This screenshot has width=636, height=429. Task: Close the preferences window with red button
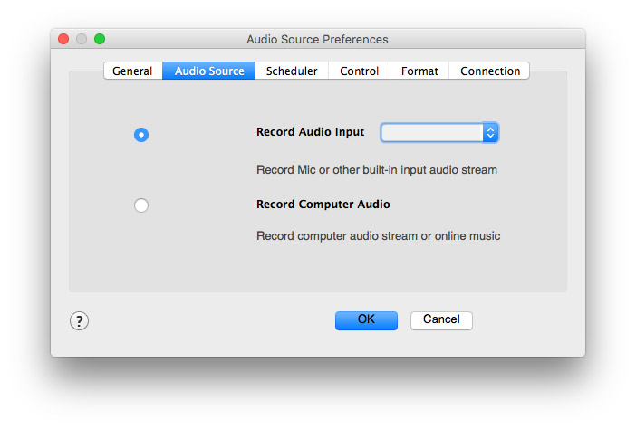(63, 39)
